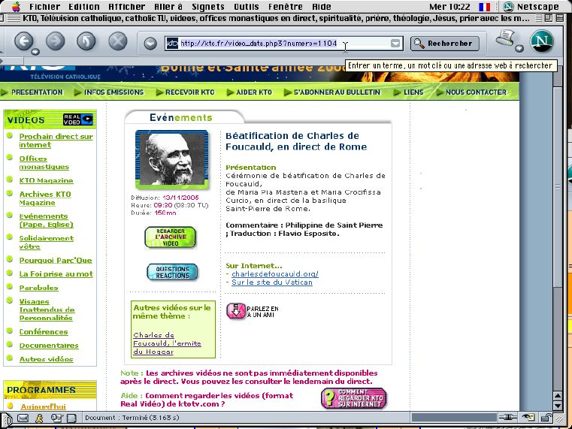This screenshot has height=429, width=572.
Task: Click the French flag keyboard menu
Action: pyautogui.click(x=485, y=7)
